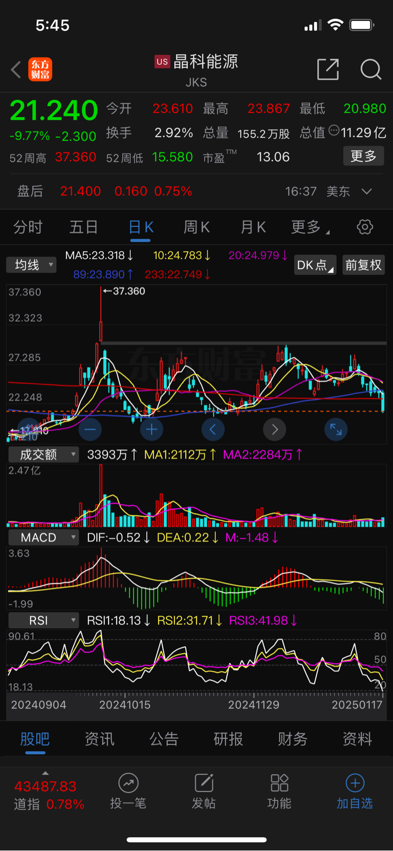The image size is (393, 851).
Task: Tap the 21.240 current price
Action: coord(54,110)
